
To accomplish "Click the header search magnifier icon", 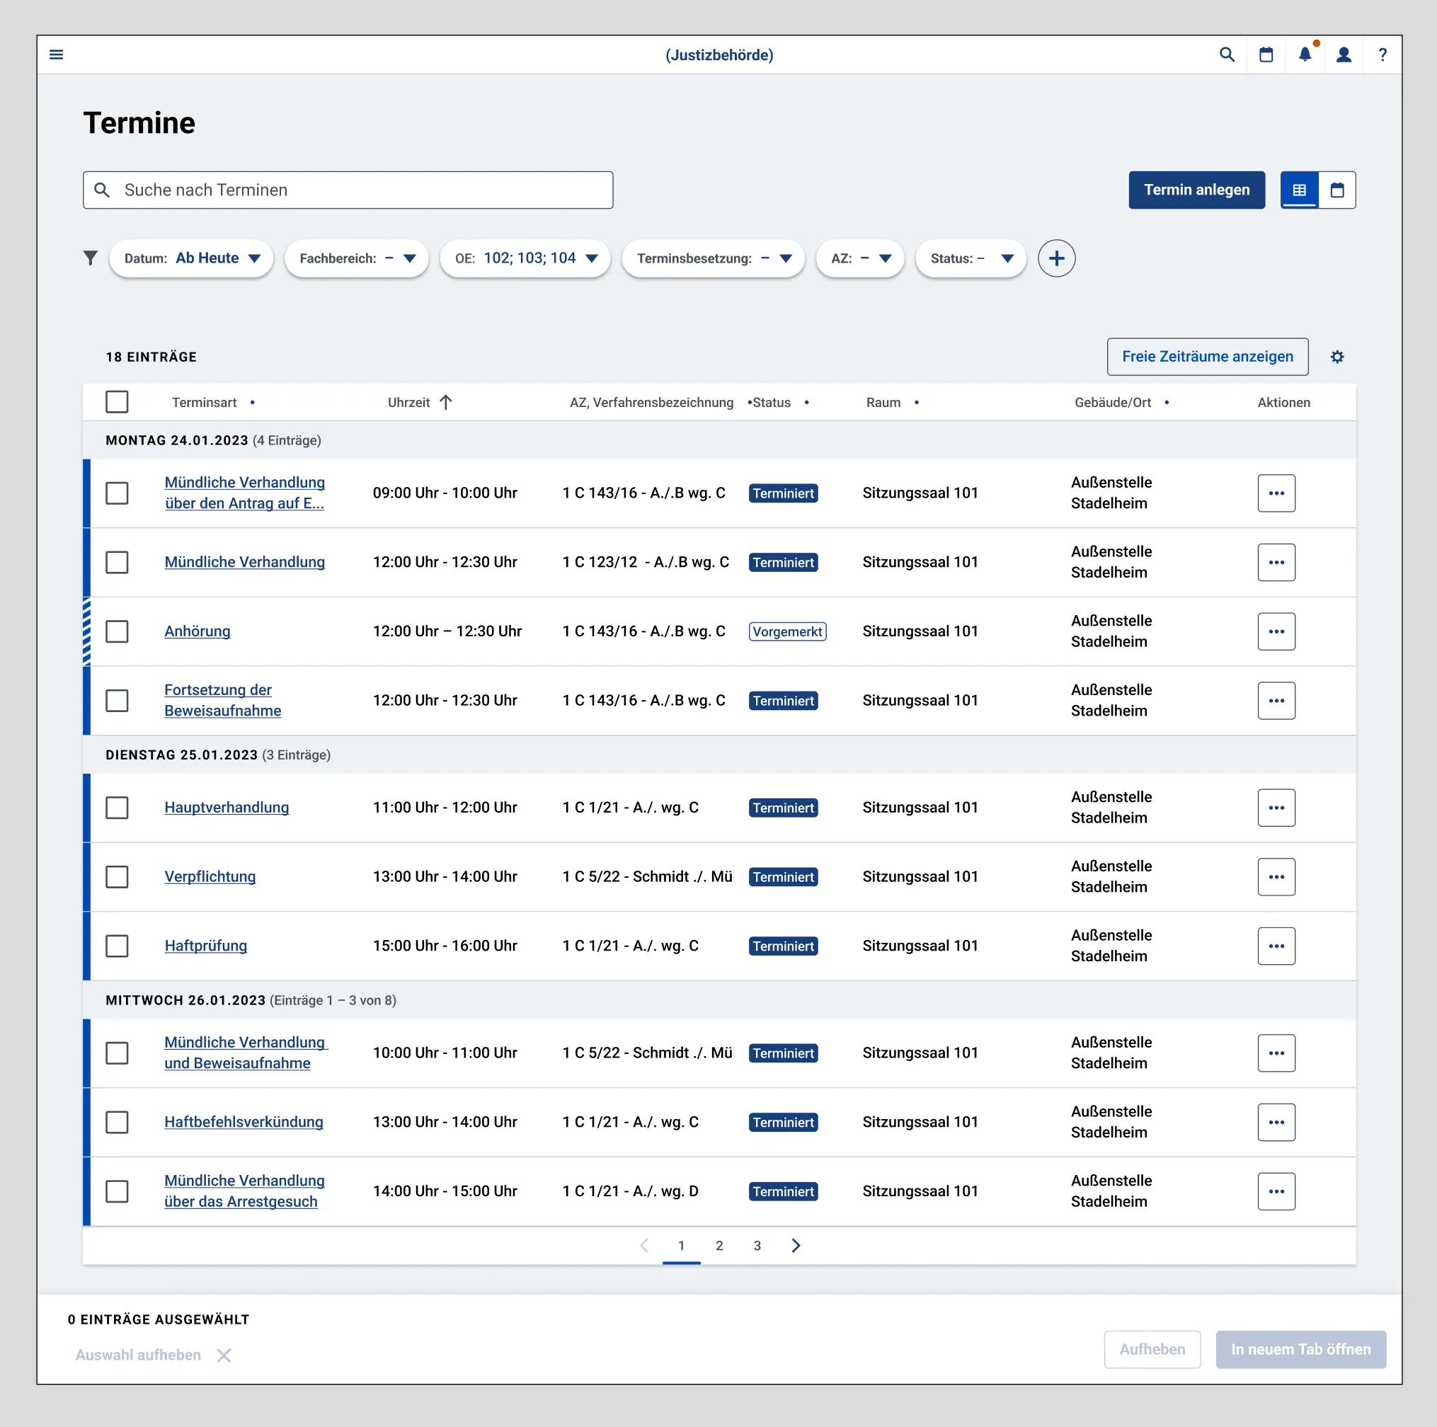I will coord(1227,55).
